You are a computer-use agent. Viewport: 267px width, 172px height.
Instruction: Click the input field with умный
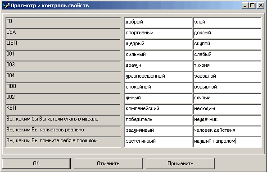158,99
